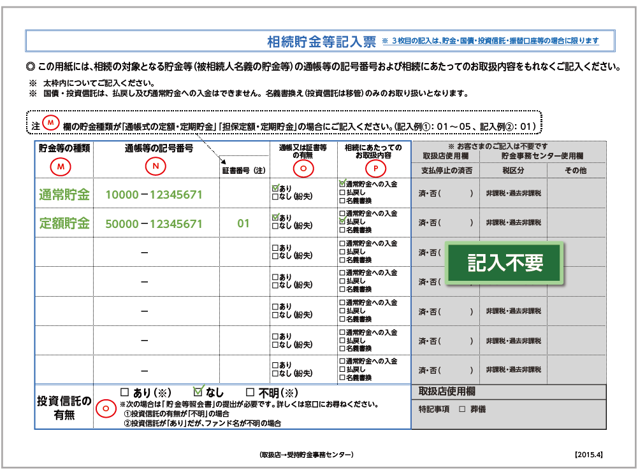The image size is (638, 475).
Task: Click the 貯金等の種類 column header
Action: [64, 148]
